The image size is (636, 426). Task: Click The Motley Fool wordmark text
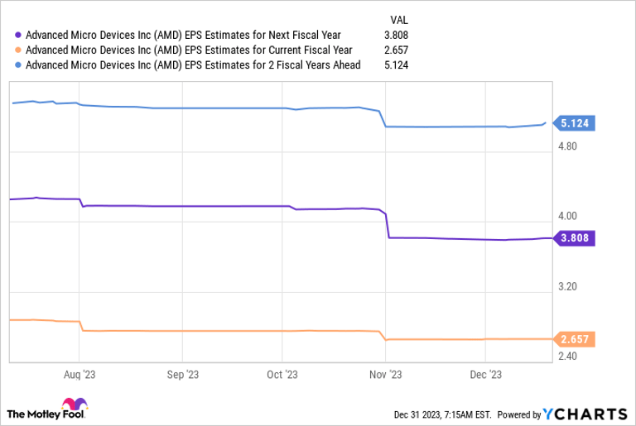pyautogui.click(x=46, y=414)
